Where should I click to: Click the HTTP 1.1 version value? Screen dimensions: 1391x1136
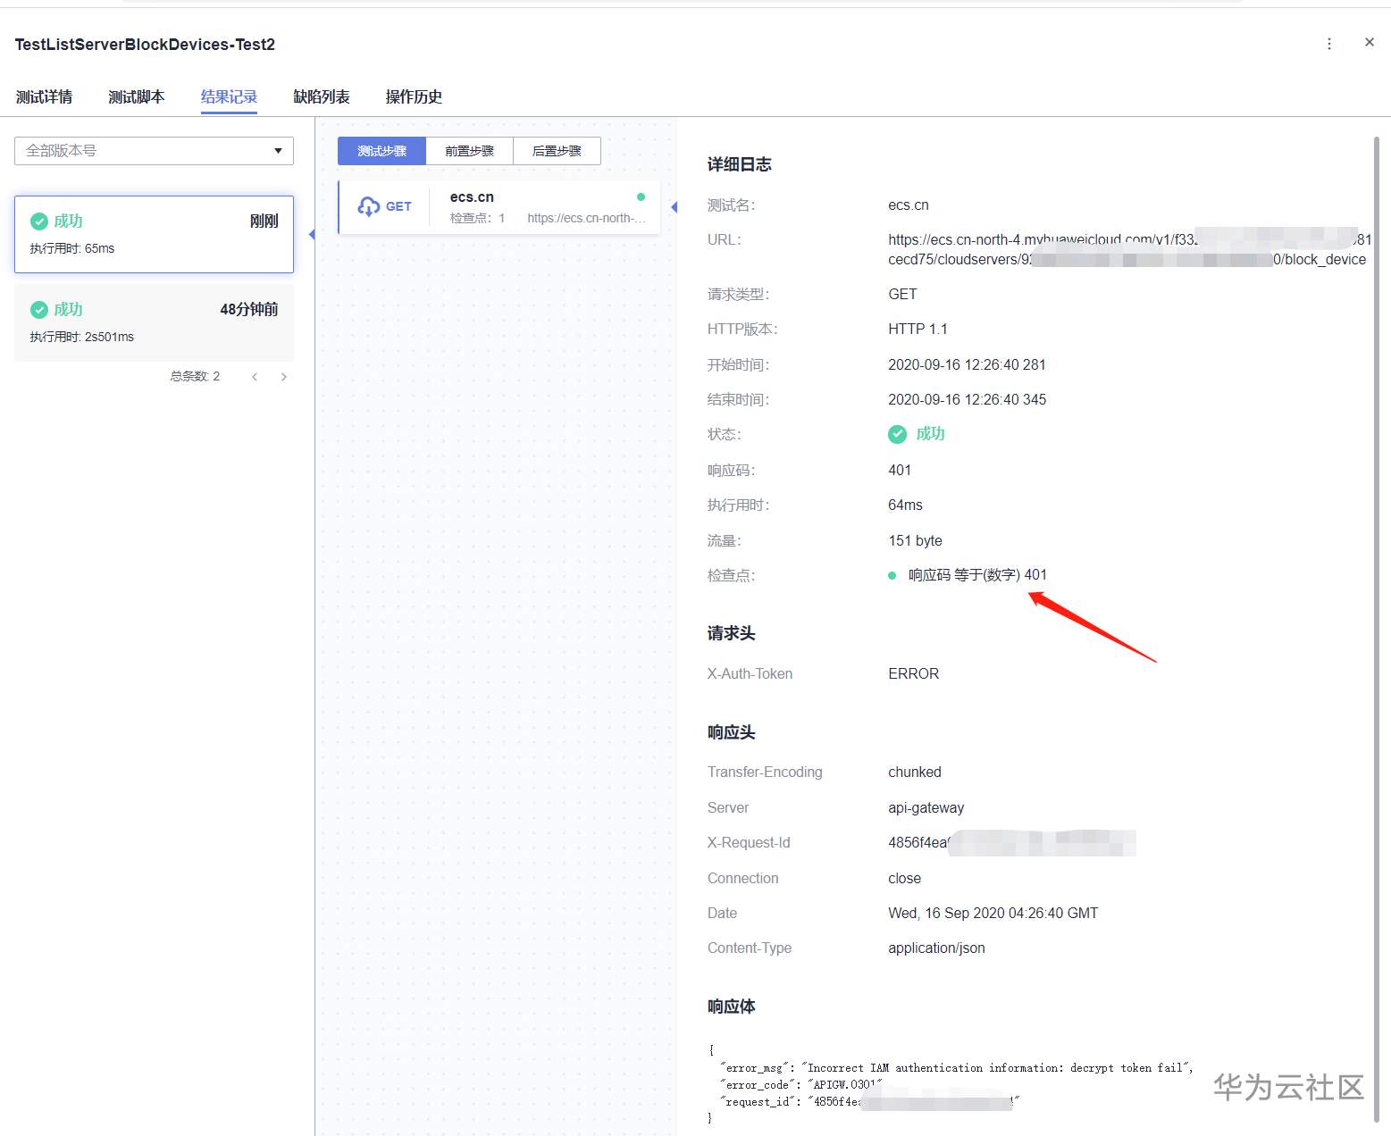(918, 329)
